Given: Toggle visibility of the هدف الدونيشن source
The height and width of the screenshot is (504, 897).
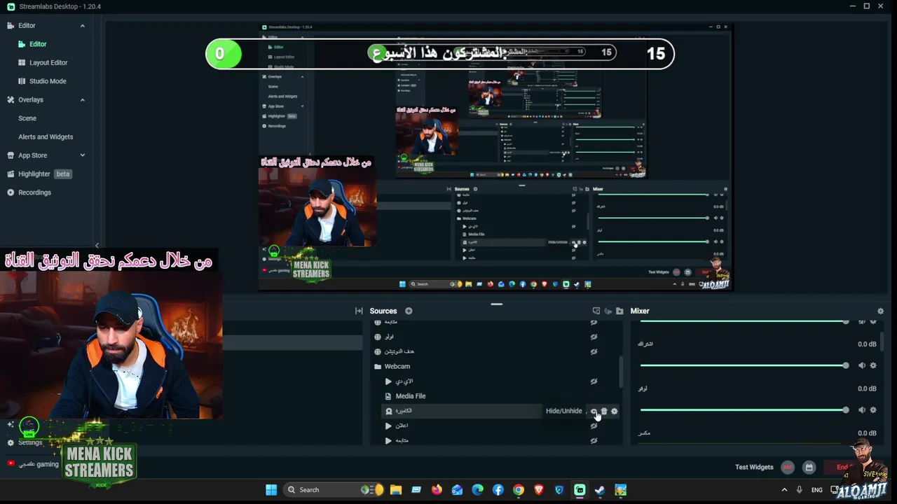Looking at the screenshot, I should click(594, 351).
